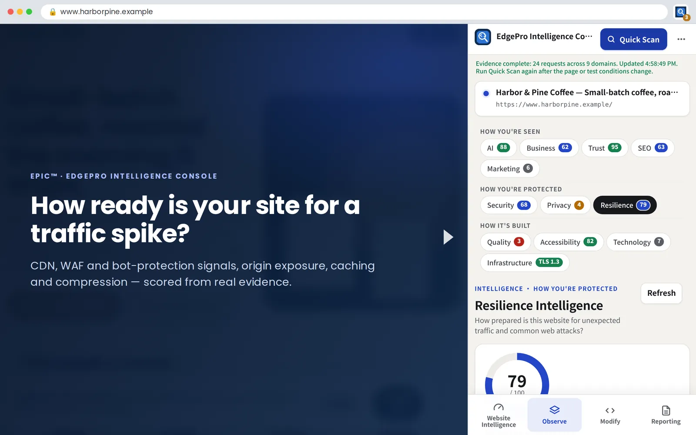Click the EdgePro magnifier logo in panel header

tap(483, 37)
